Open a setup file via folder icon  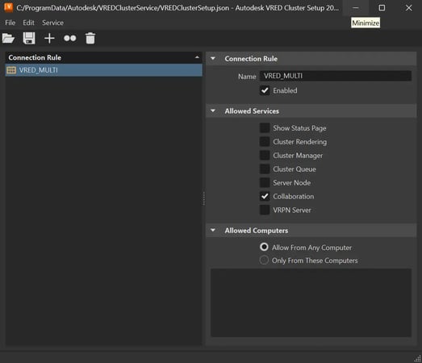click(x=8, y=39)
